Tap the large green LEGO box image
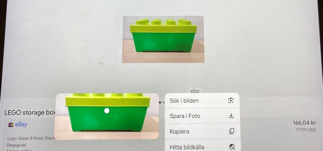 click(163, 39)
